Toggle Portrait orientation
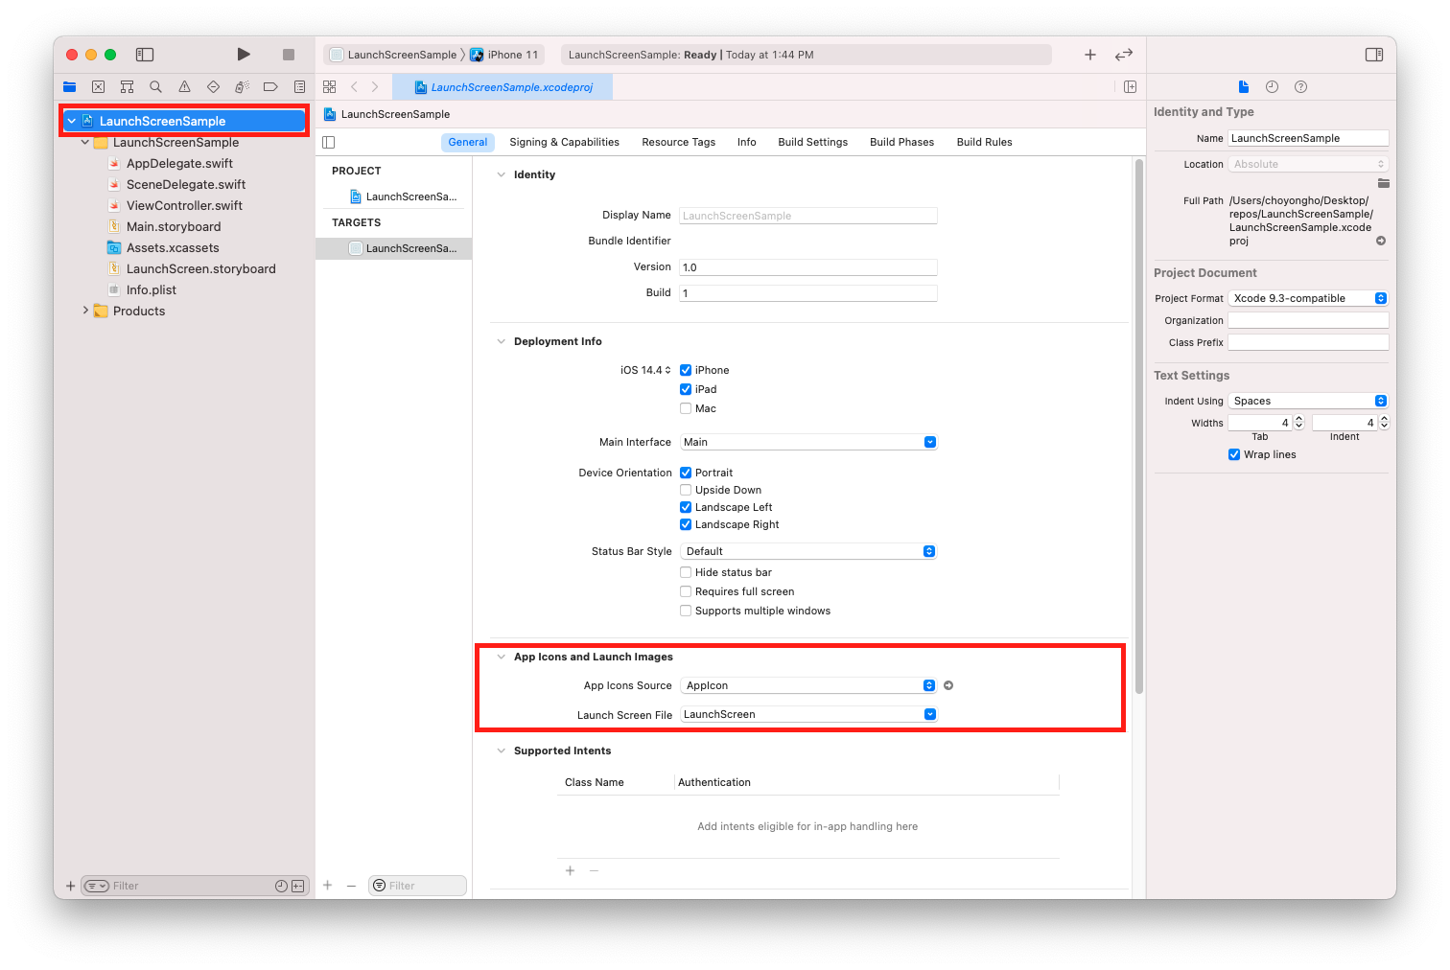Viewport: 1450px width, 970px height. pyautogui.click(x=686, y=473)
